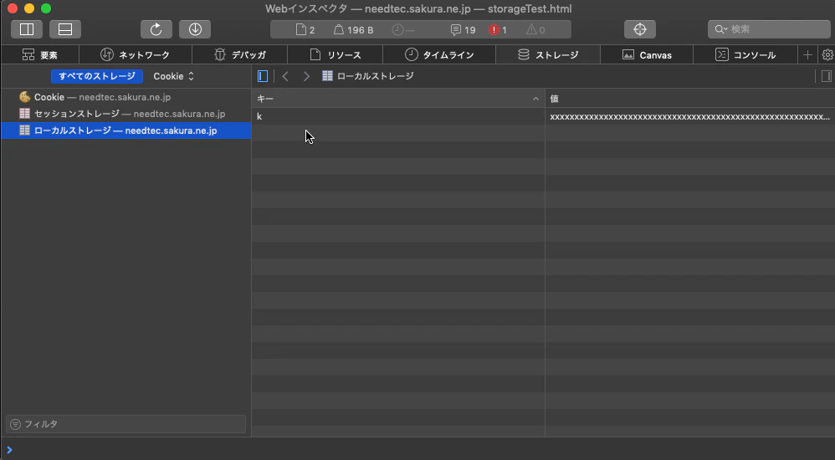Click the ascending sort arrow in キー column
The image size is (835, 460).
535,99
